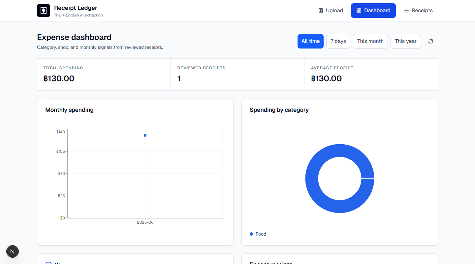Click the Reviewed Receipts count 1
Viewport: 475px width, 264px height.
pyautogui.click(x=179, y=79)
